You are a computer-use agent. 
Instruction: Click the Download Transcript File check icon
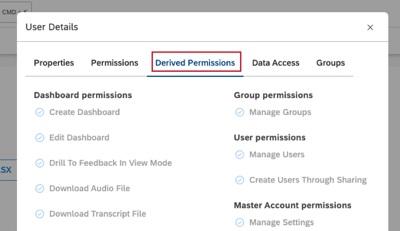(x=40, y=214)
